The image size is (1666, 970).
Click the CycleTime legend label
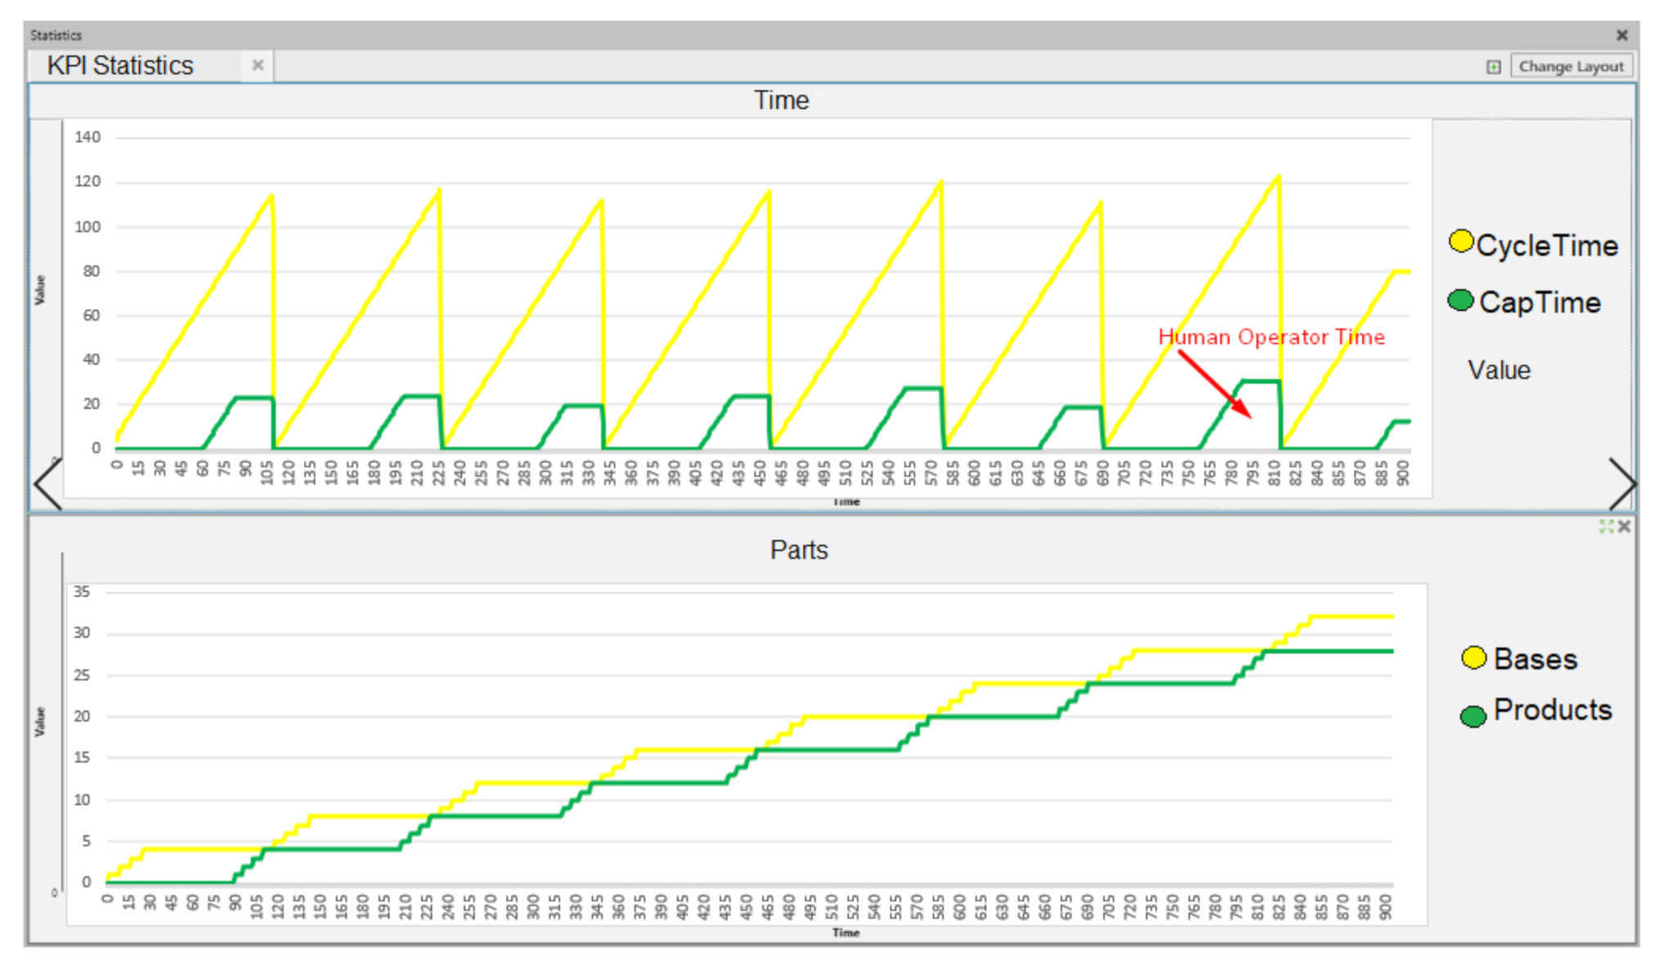(x=1547, y=245)
